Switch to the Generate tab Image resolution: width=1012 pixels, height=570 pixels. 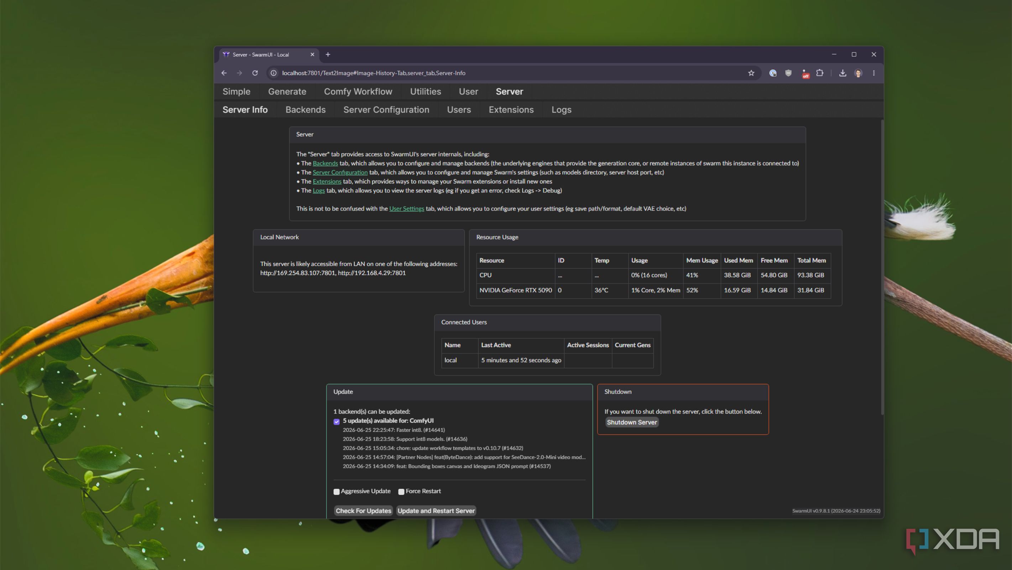[x=287, y=92]
